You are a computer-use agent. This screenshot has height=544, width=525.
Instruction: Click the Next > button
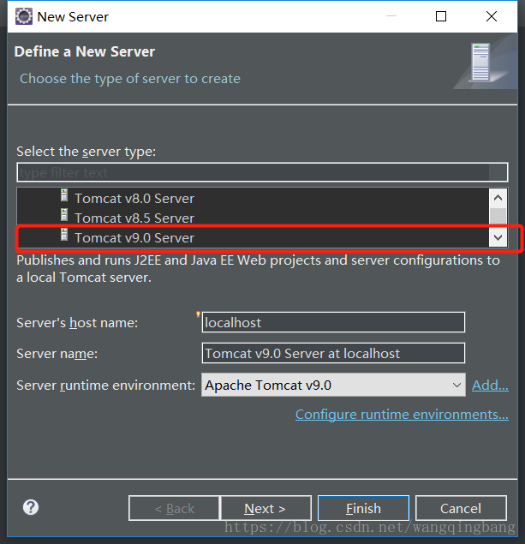(x=265, y=508)
